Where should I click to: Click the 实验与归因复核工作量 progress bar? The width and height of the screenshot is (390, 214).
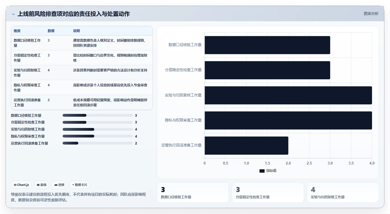pyautogui.click(x=98, y=129)
